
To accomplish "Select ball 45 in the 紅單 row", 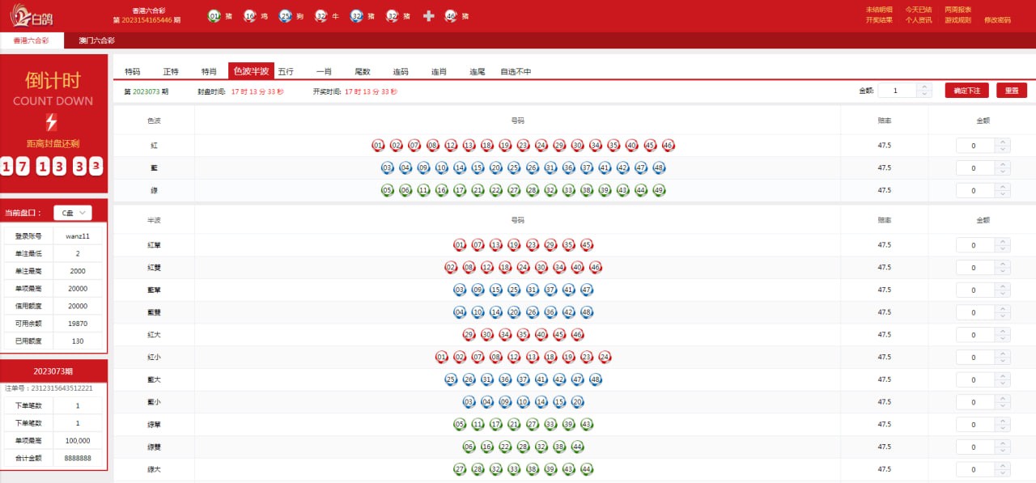I will point(587,245).
